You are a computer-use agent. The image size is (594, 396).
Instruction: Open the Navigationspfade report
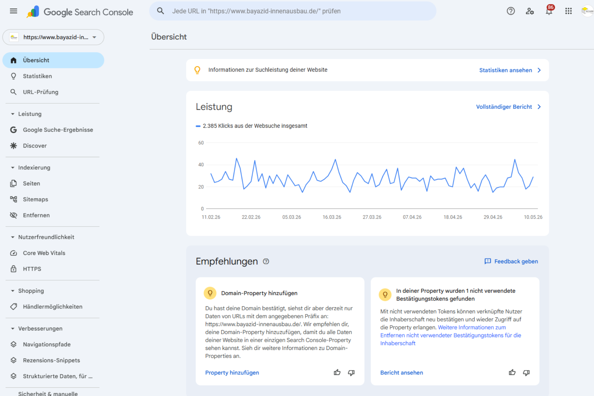(x=53, y=344)
